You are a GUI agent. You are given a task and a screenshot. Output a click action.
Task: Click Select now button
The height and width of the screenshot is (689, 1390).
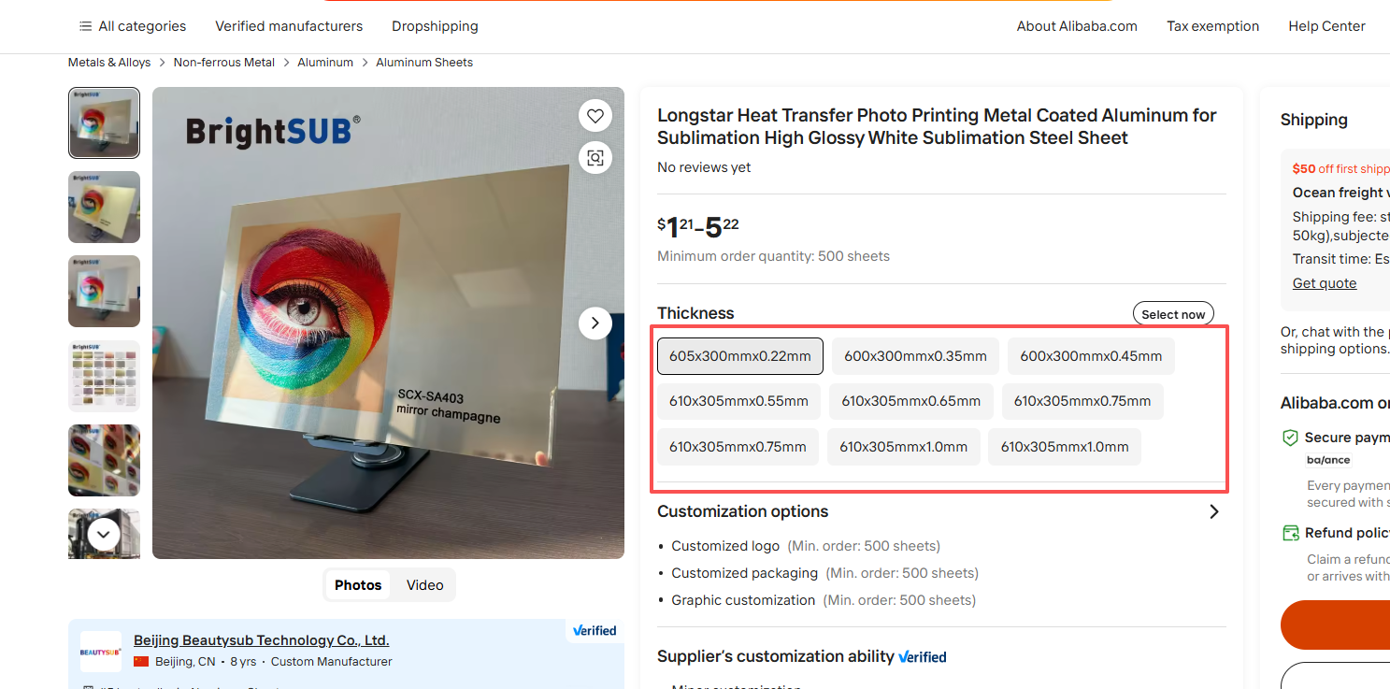coord(1173,314)
